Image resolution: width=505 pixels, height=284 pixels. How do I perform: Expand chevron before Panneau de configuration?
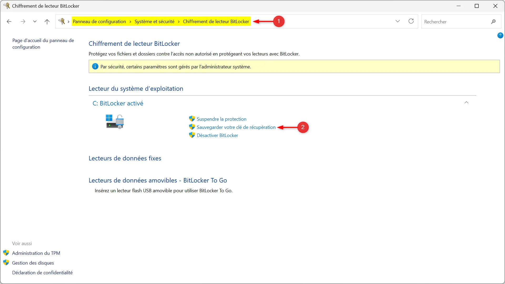(x=68, y=22)
